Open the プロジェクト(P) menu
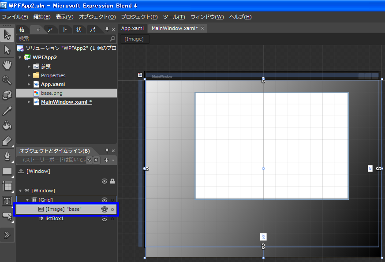 [139, 17]
